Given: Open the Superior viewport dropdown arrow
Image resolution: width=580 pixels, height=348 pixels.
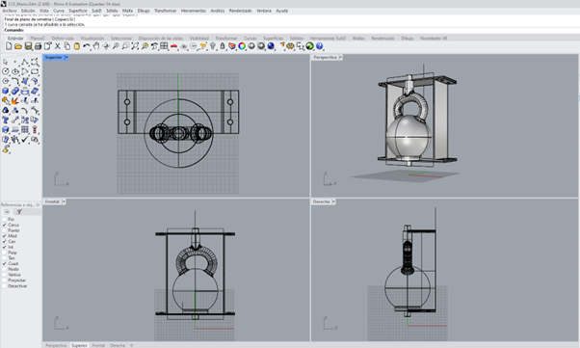Looking at the screenshot, I should [66, 58].
